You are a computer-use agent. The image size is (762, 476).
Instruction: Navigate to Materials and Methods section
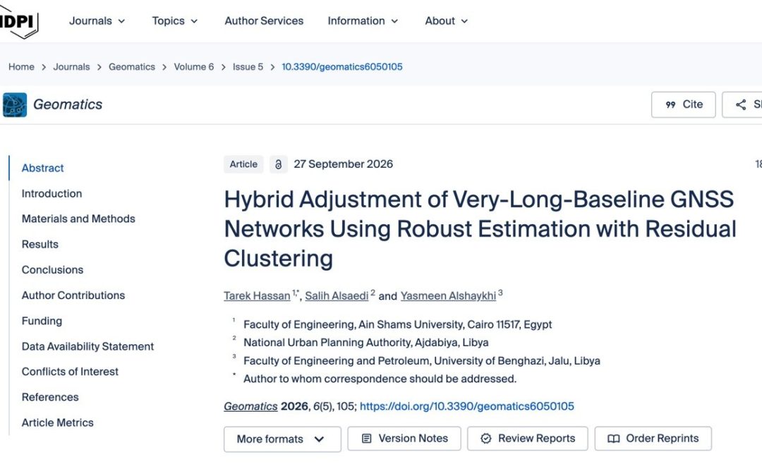point(78,219)
